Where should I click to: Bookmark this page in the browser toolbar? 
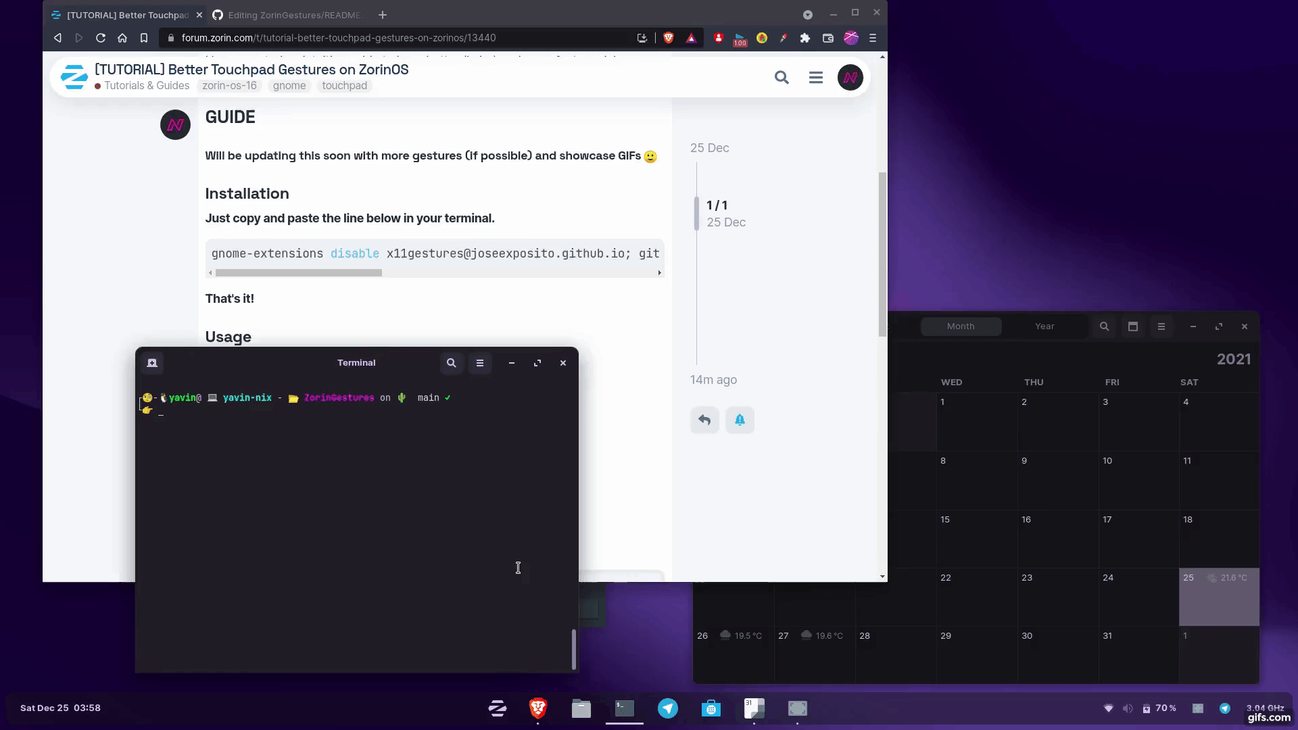coord(144,38)
